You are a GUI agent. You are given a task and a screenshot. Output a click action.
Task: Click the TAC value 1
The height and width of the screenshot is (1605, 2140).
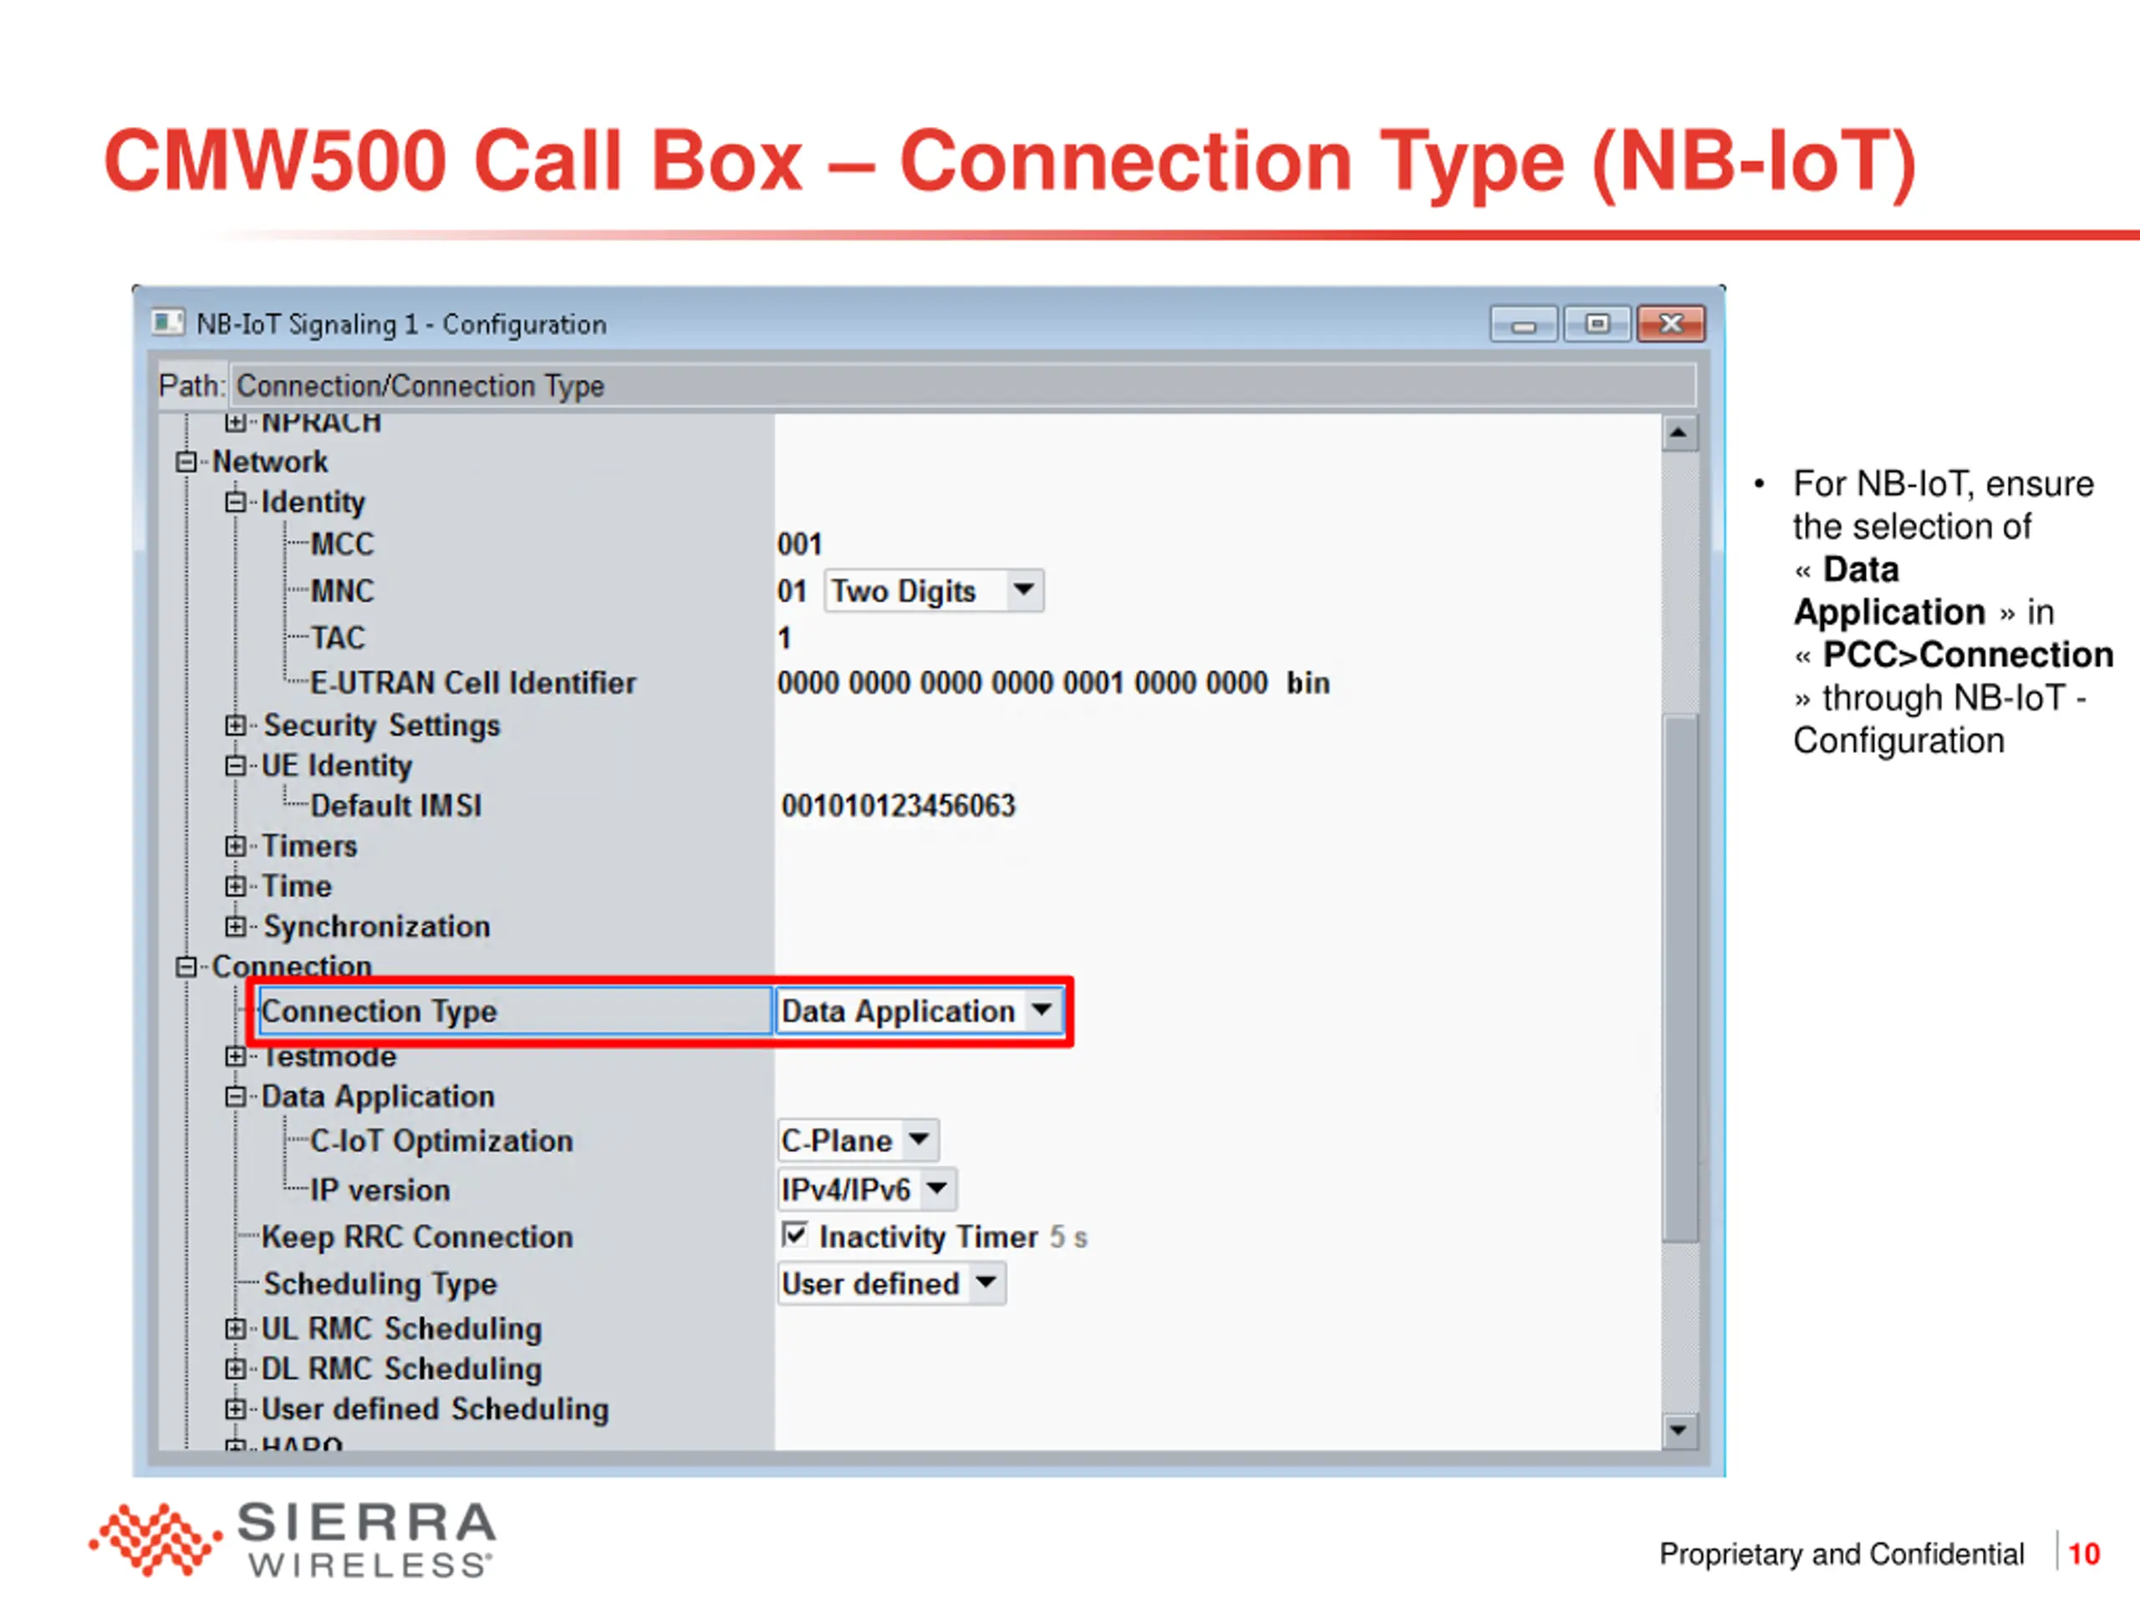(785, 638)
